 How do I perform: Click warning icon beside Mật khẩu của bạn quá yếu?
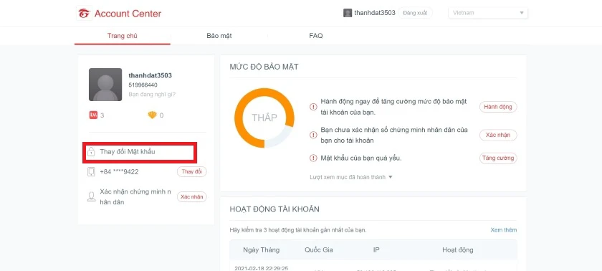tap(313, 158)
